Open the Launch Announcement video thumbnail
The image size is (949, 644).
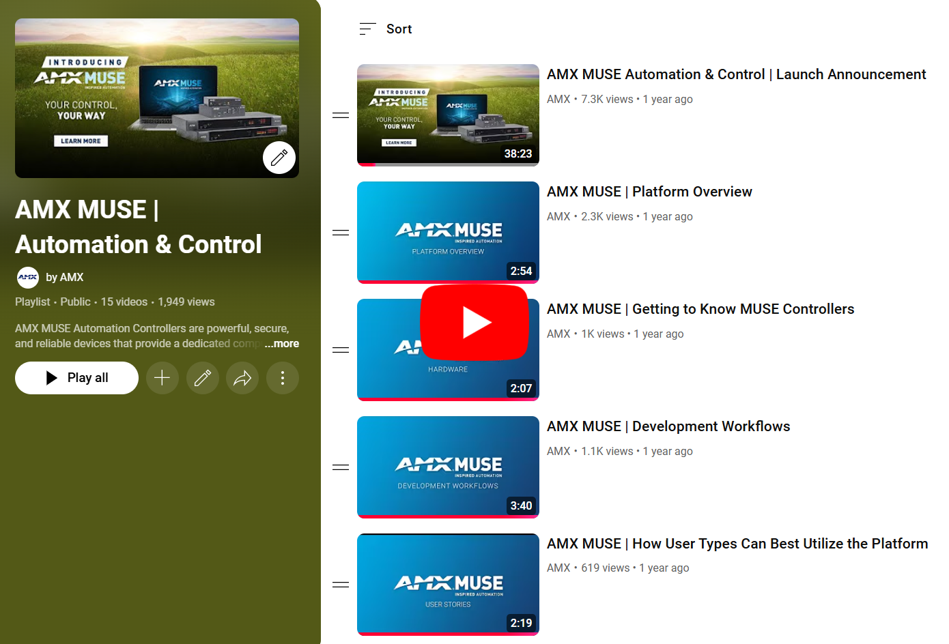coord(448,115)
